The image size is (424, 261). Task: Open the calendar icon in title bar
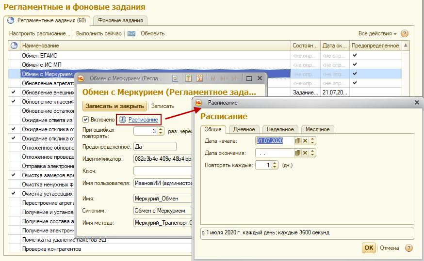coord(199,78)
